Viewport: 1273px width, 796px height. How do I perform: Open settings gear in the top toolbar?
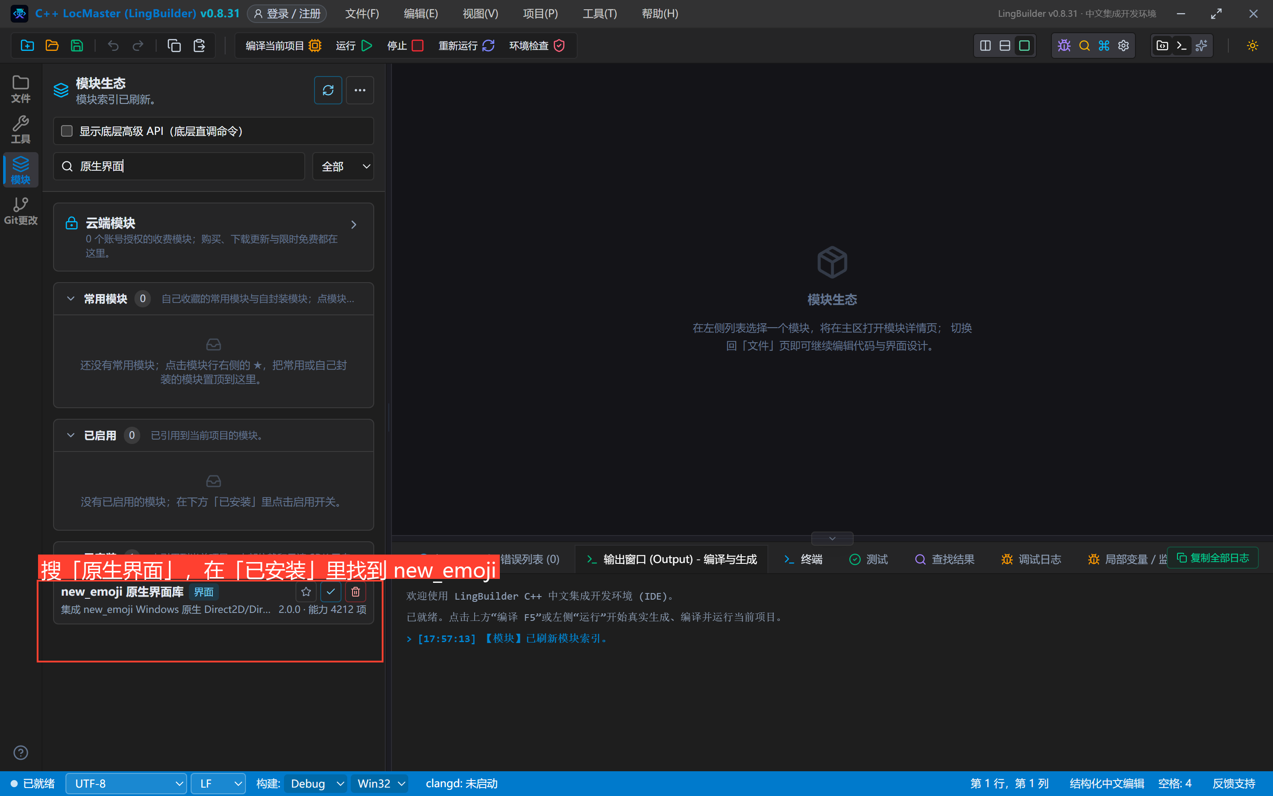point(1123,46)
